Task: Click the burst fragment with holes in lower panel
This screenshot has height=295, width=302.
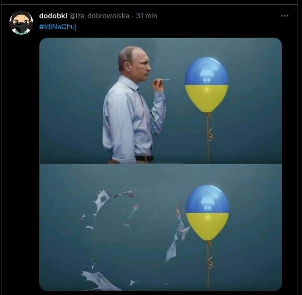Action: [x=108, y=201]
